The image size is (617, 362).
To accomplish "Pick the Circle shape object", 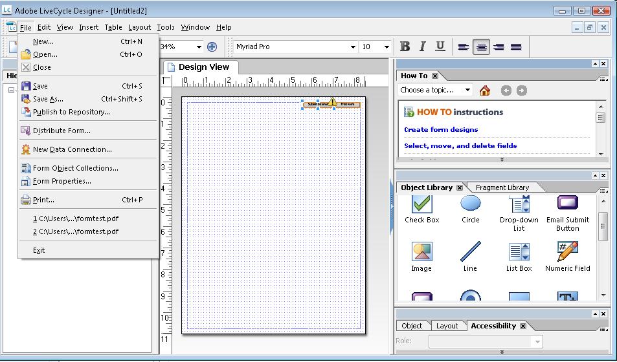I will click(x=471, y=209).
